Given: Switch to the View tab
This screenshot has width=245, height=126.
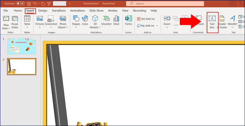Looking at the screenshot, I should pos(125,11).
